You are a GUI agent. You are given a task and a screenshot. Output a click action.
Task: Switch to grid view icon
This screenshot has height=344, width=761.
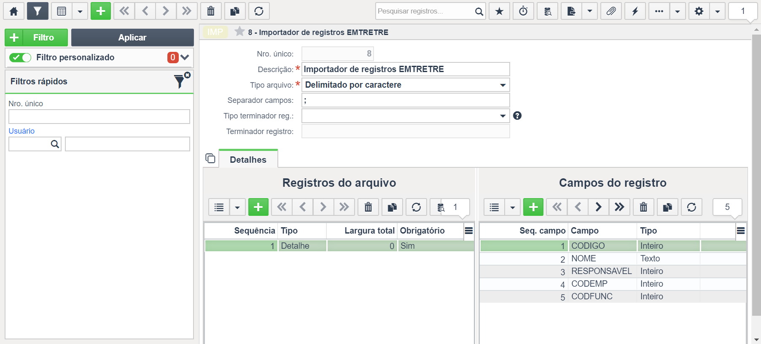(62, 11)
